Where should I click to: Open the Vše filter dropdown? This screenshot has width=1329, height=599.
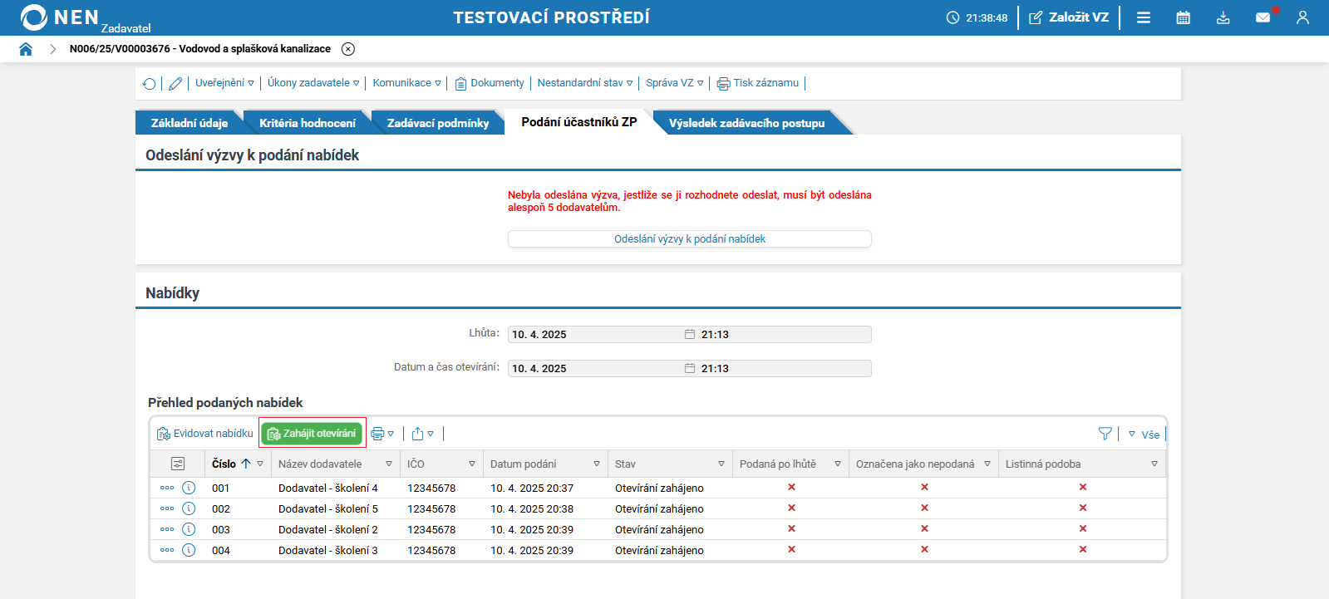coord(1144,435)
